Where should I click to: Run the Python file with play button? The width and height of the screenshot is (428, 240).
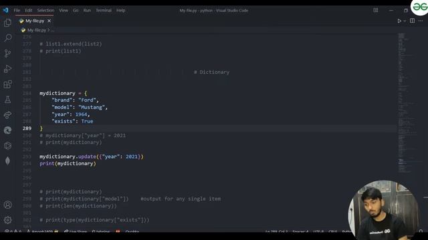click(399, 21)
